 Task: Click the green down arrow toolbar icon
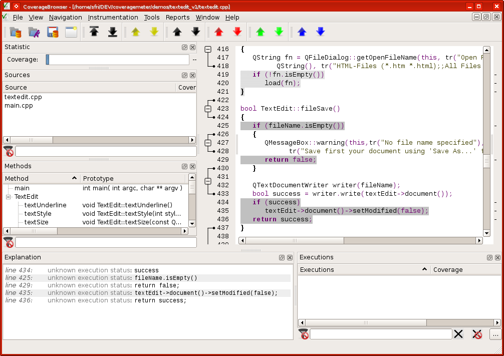click(279, 32)
